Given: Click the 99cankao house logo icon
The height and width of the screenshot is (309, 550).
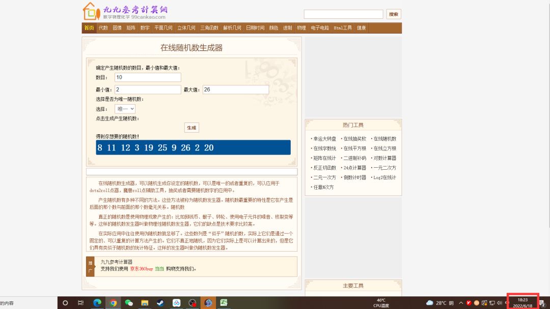Looking at the screenshot, I should click(90, 11).
